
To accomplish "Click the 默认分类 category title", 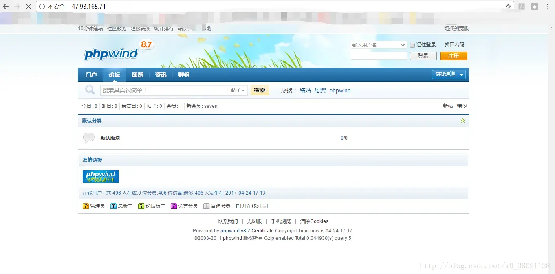I will (x=92, y=121).
